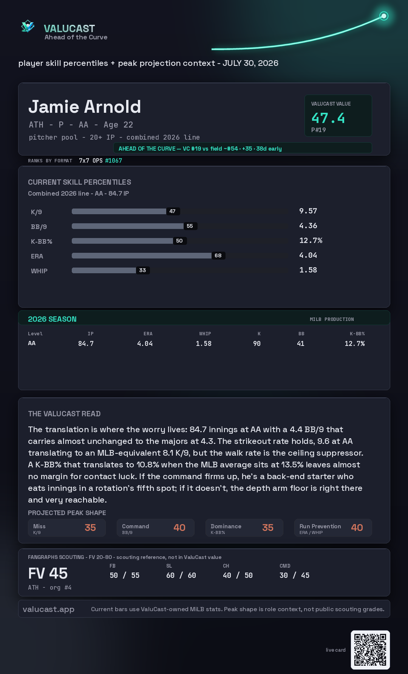408x674 pixels.
Task: Click the MiLB Production label
Action: [x=332, y=319]
